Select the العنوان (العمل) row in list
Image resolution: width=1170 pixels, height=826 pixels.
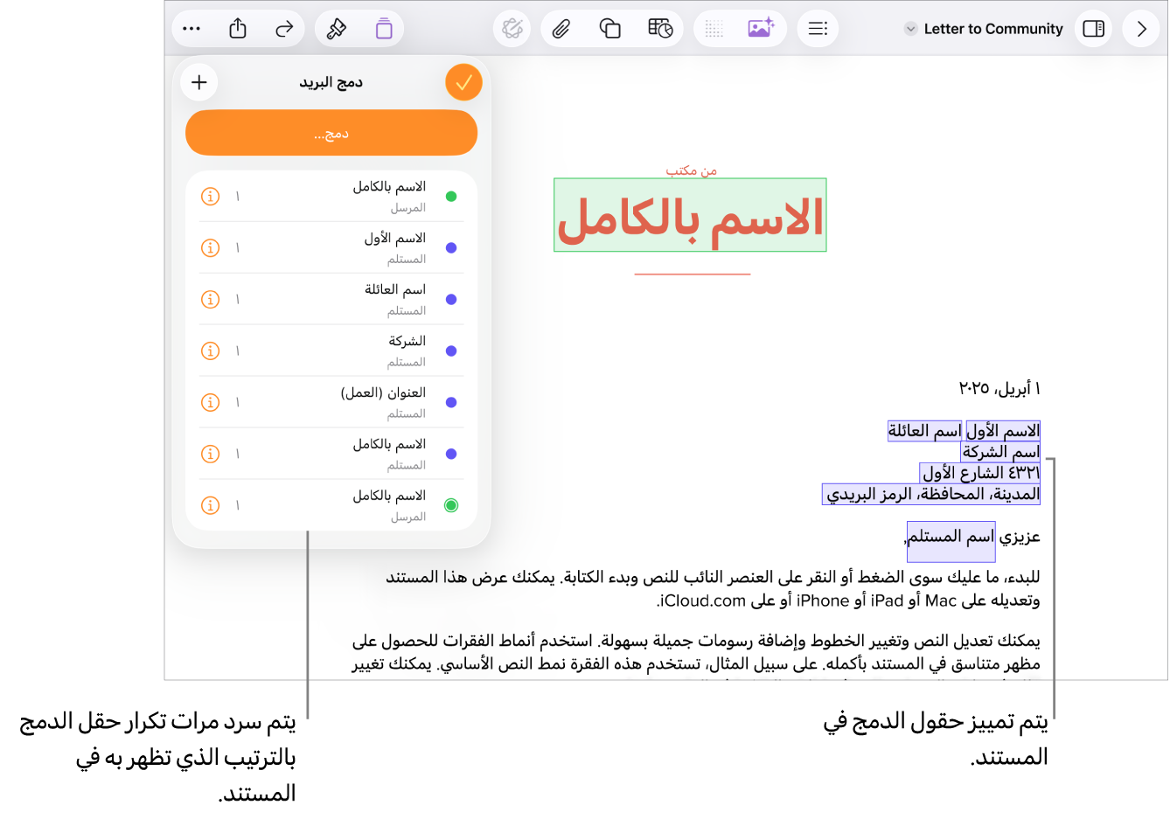coord(331,402)
